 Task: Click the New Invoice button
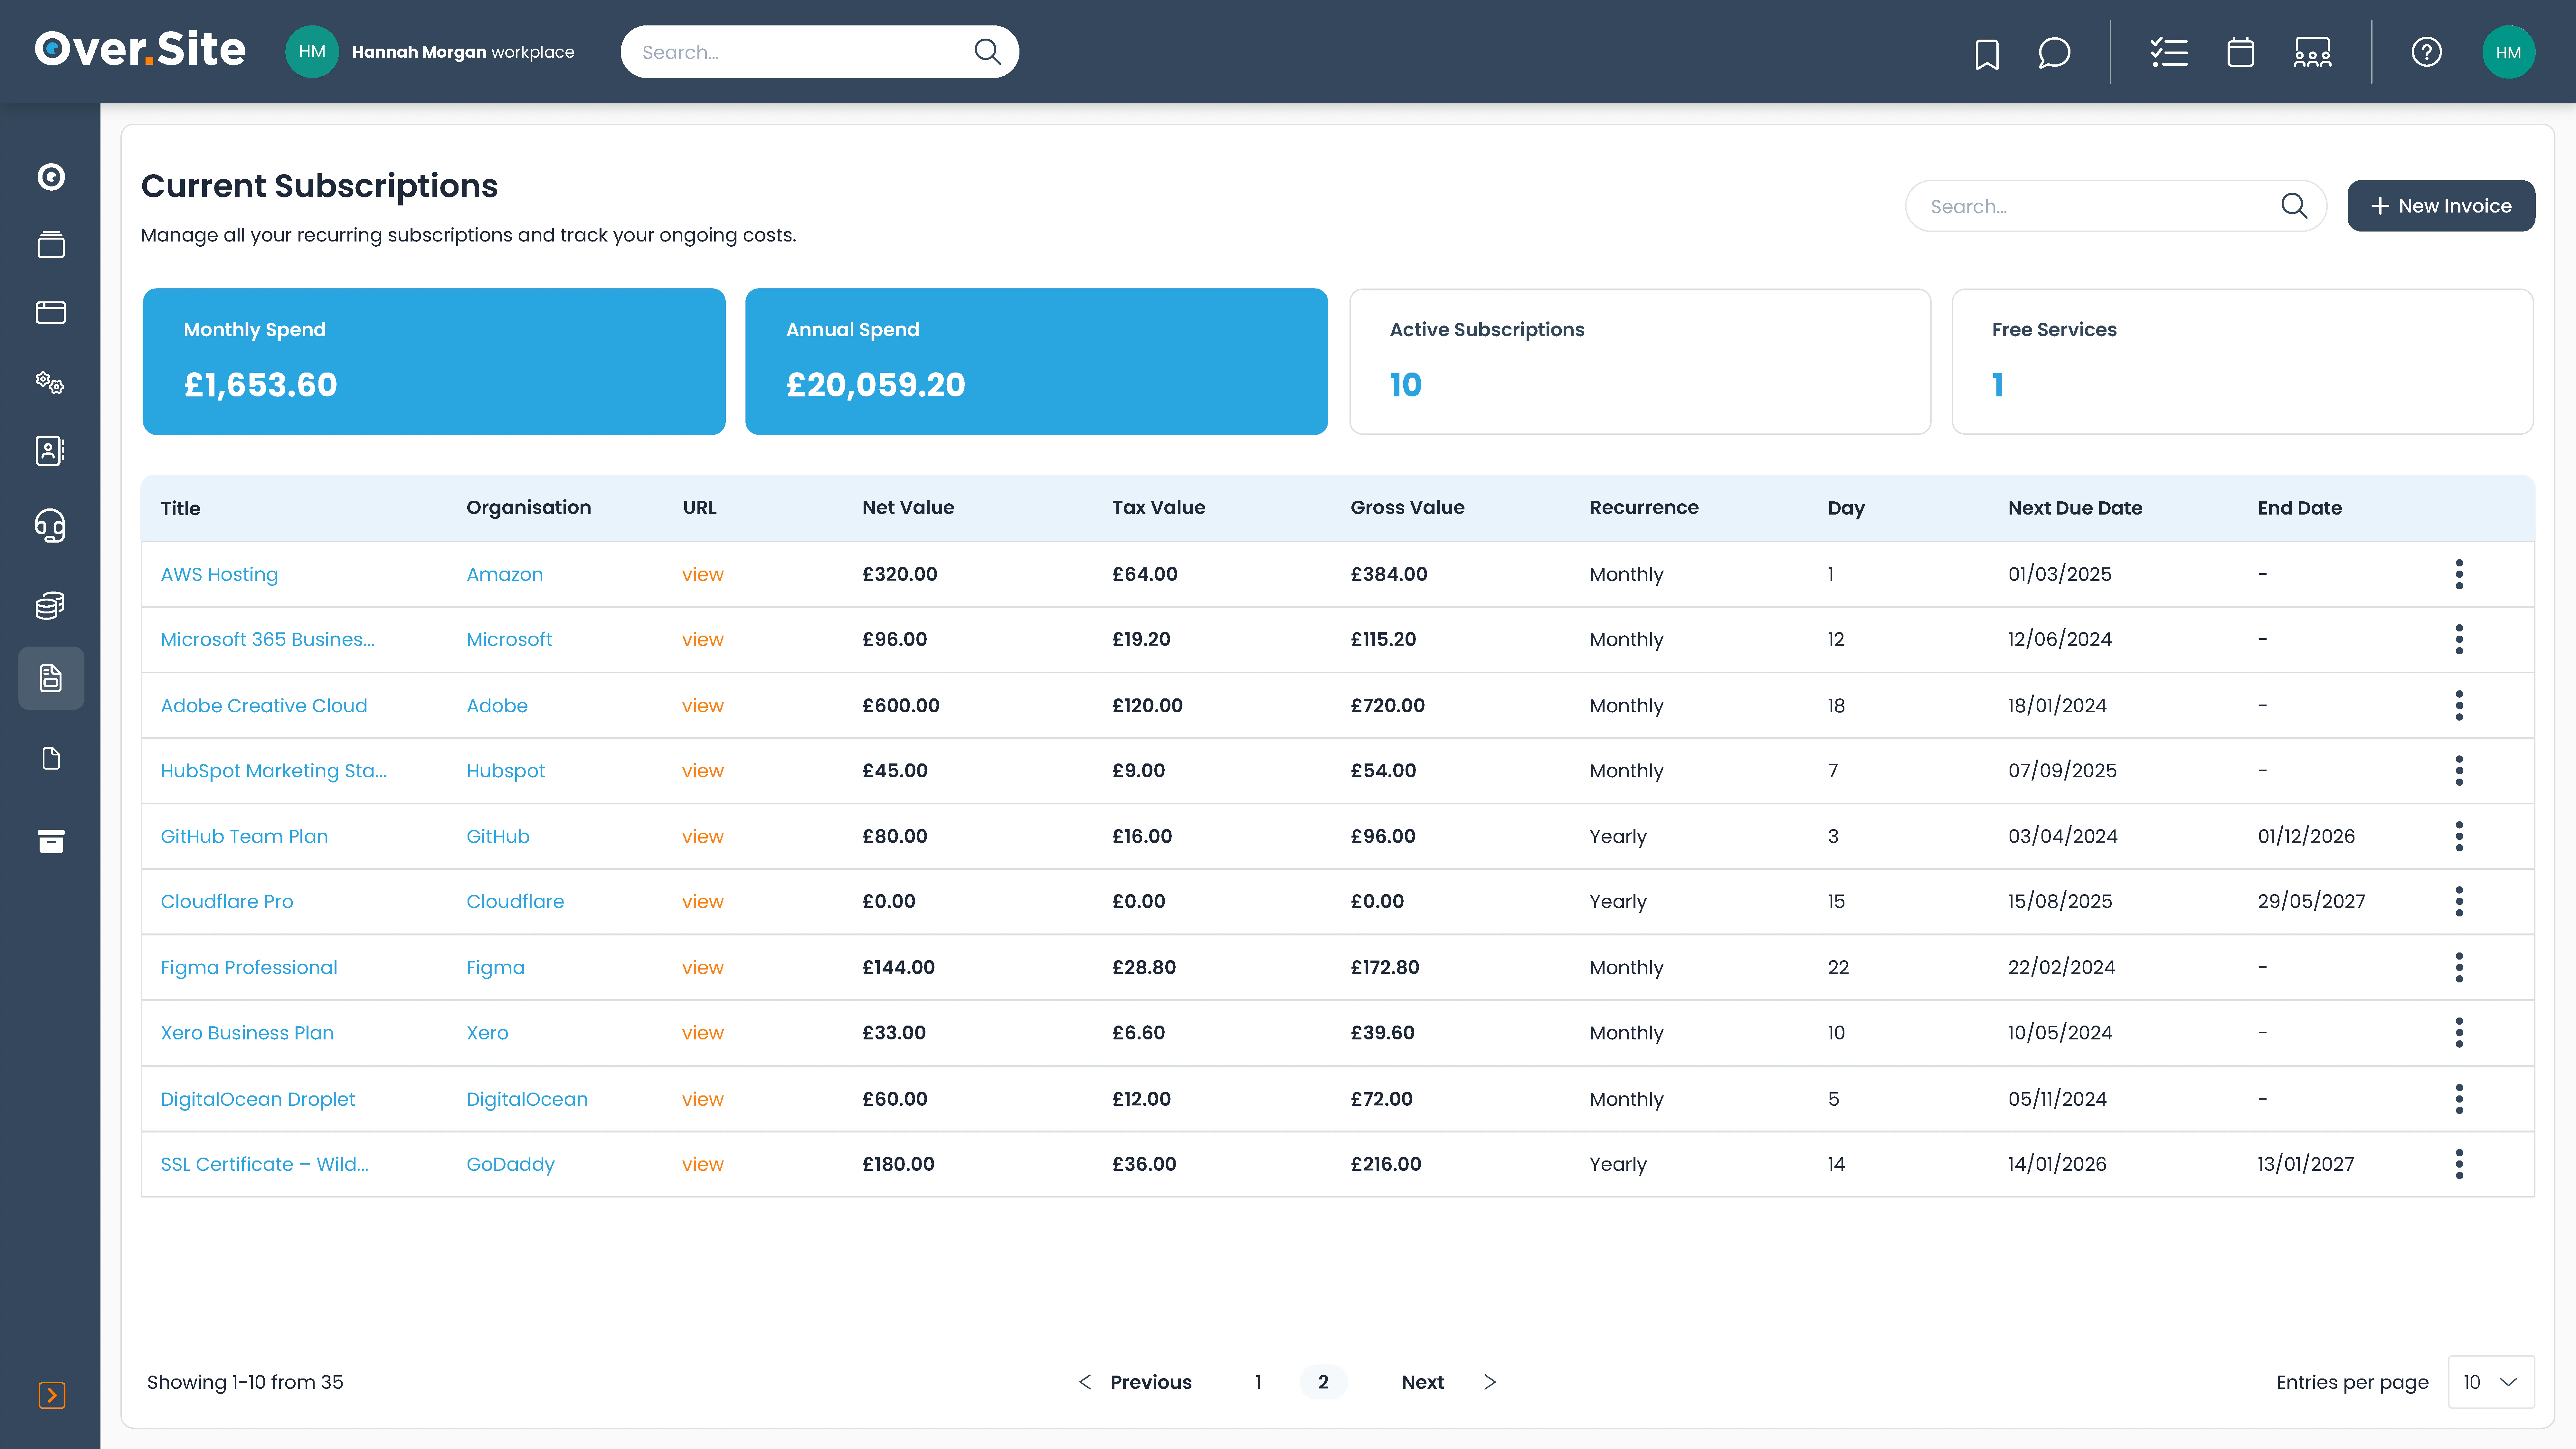[2441, 206]
